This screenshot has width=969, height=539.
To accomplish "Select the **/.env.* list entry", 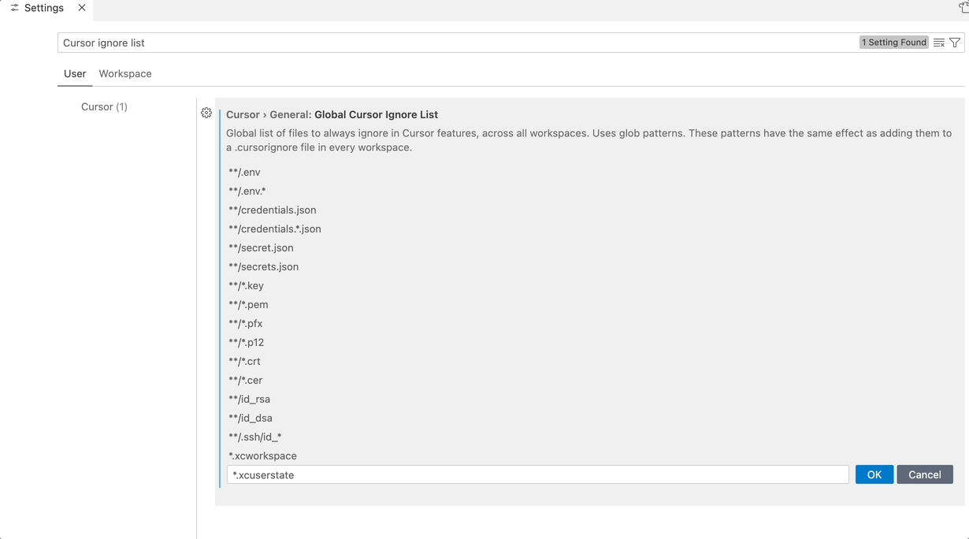I will click(247, 191).
